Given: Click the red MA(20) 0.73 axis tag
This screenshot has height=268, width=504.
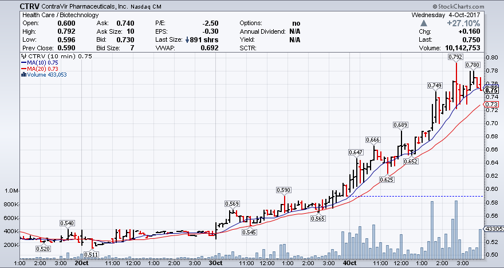Looking at the screenshot, I should [491, 105].
